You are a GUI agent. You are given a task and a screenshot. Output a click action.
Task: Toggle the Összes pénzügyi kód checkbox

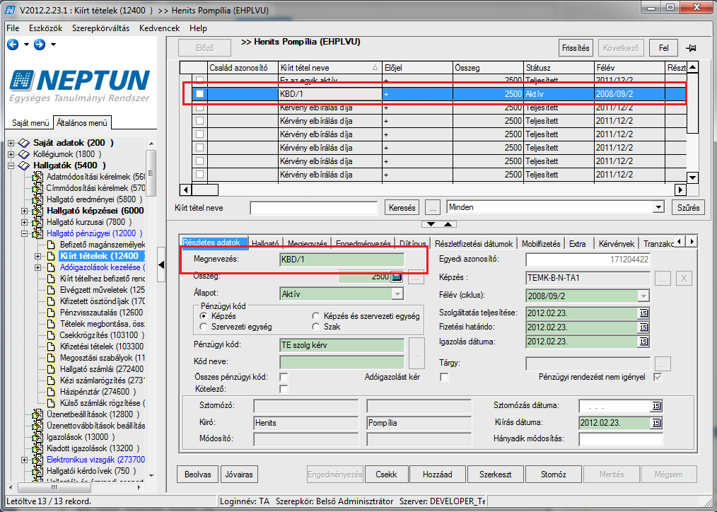pyautogui.click(x=284, y=377)
